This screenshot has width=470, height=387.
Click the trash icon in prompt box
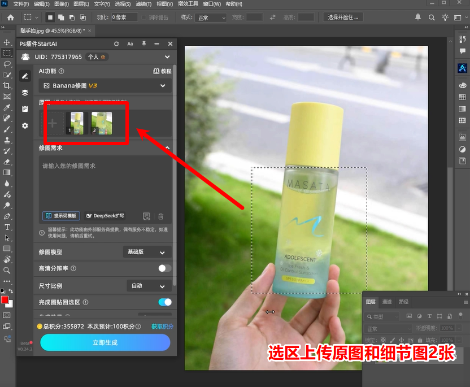pyautogui.click(x=160, y=216)
